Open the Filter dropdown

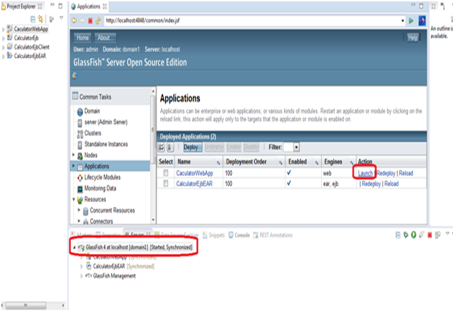pos(296,147)
